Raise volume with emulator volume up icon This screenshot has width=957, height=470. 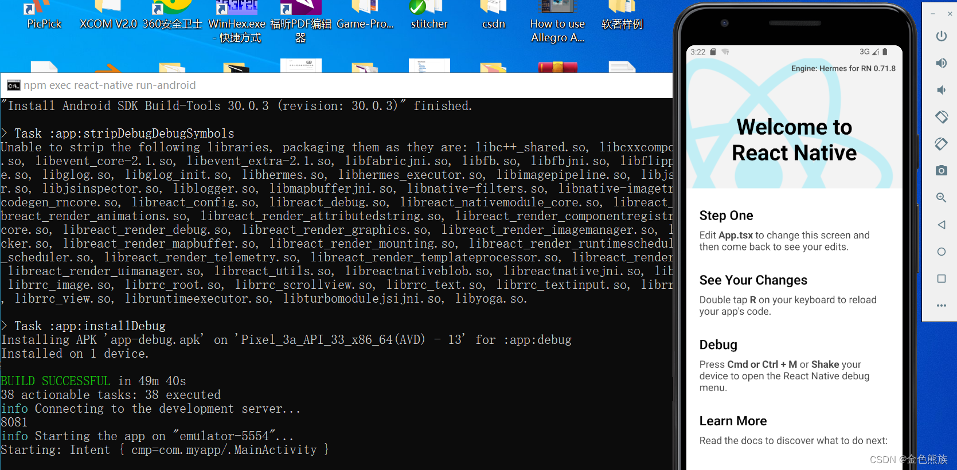[941, 63]
